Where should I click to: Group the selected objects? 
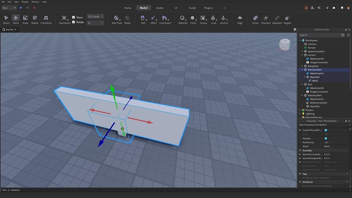[203, 20]
